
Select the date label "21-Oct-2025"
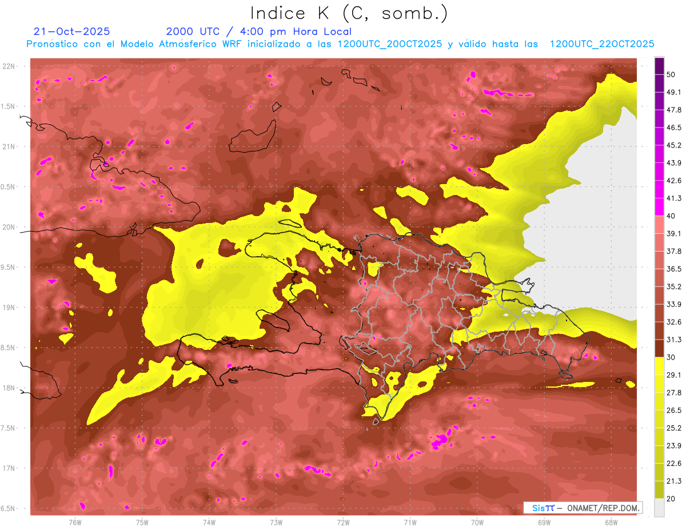[72, 31]
